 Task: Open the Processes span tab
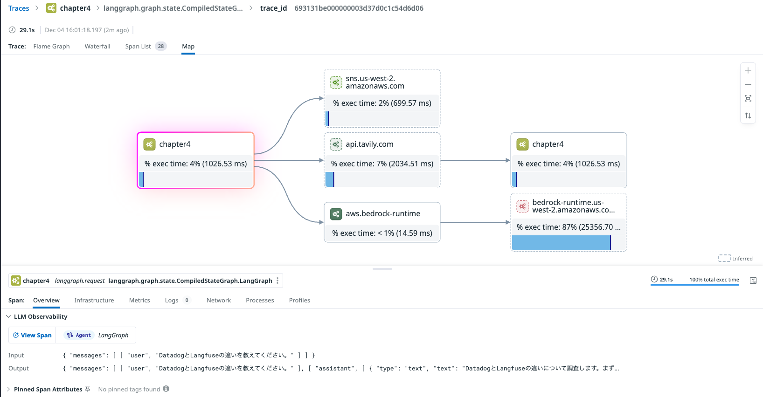point(260,300)
